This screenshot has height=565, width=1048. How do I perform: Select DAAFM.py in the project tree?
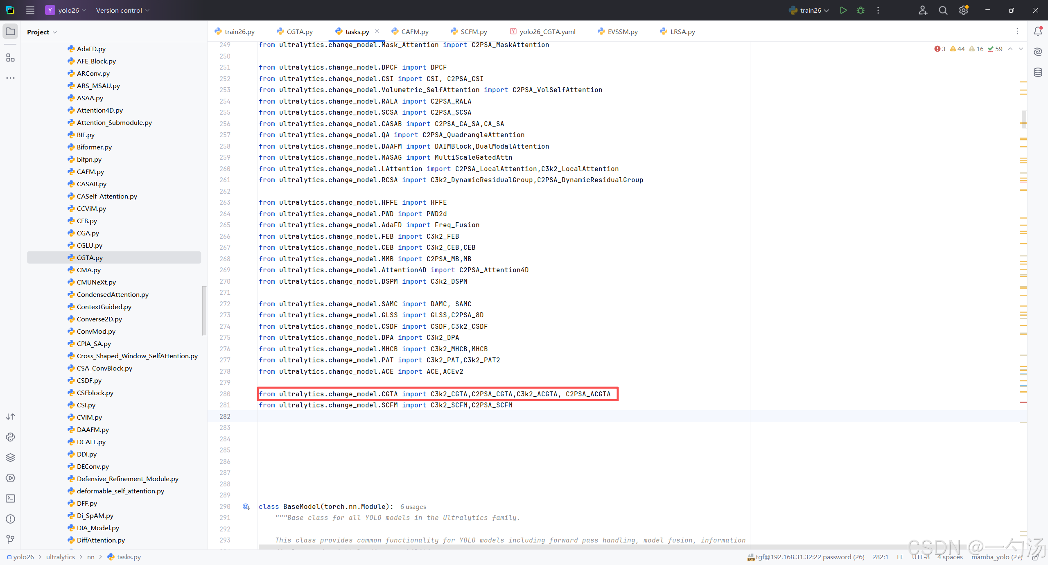(x=93, y=429)
